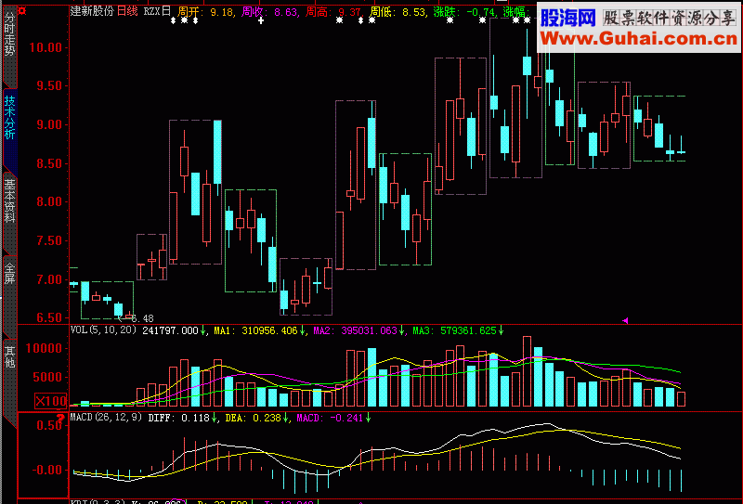Click the 周收: 8.63 value

(x=270, y=11)
